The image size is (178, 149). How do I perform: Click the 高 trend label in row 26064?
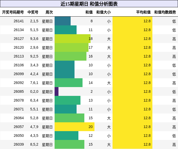(174, 118)
